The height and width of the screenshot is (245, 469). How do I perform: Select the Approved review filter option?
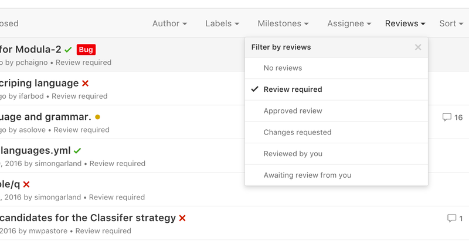click(336, 111)
